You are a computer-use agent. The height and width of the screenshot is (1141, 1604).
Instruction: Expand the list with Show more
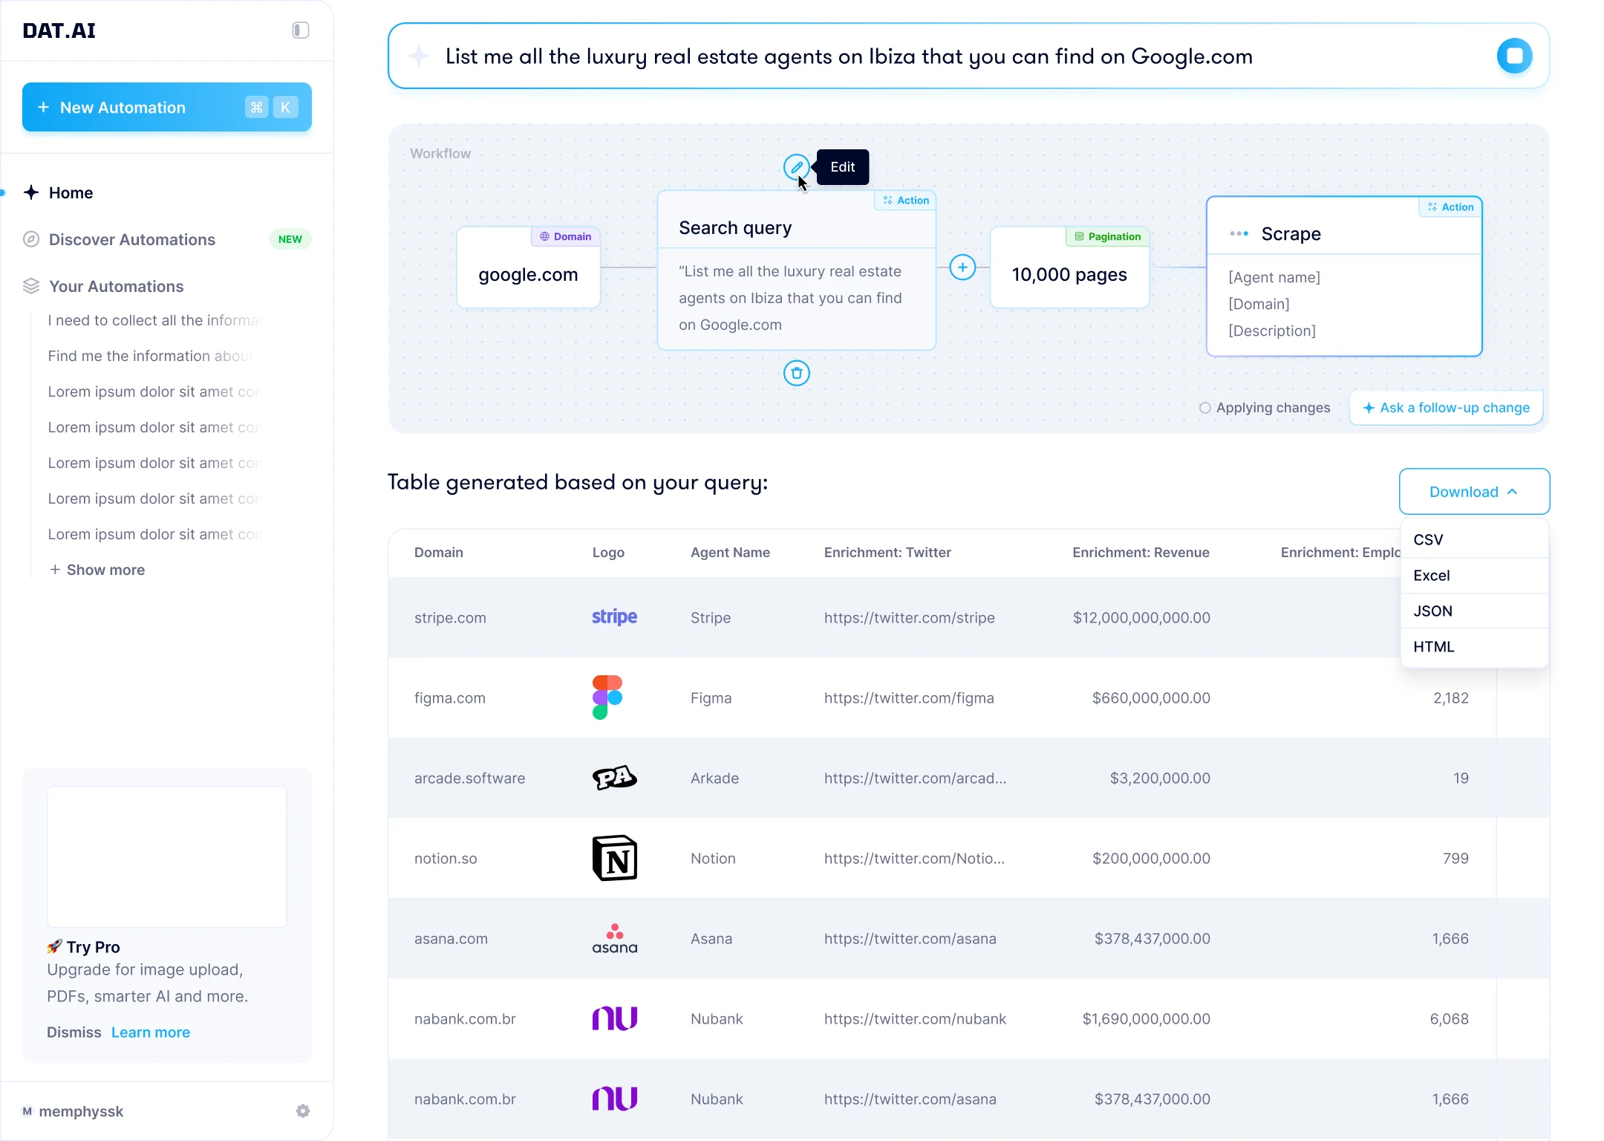(x=97, y=570)
